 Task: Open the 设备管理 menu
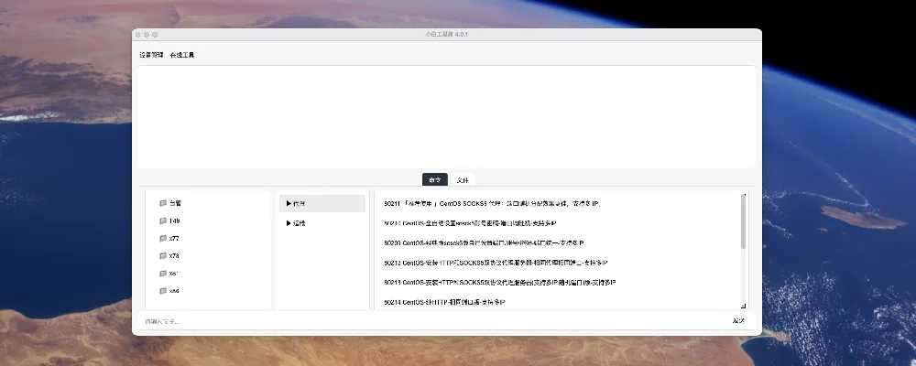point(151,55)
